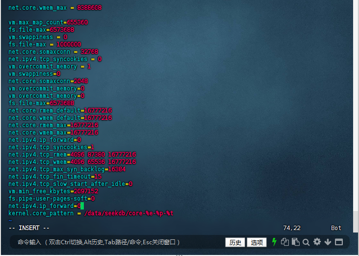Click the fs.pipe-user-pages-soft=0 line
Image resolution: width=359 pixels, height=256 pixels.
[51, 199]
